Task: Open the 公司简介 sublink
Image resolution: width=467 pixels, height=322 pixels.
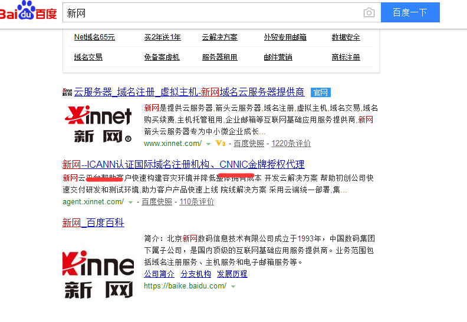Action: point(159,274)
